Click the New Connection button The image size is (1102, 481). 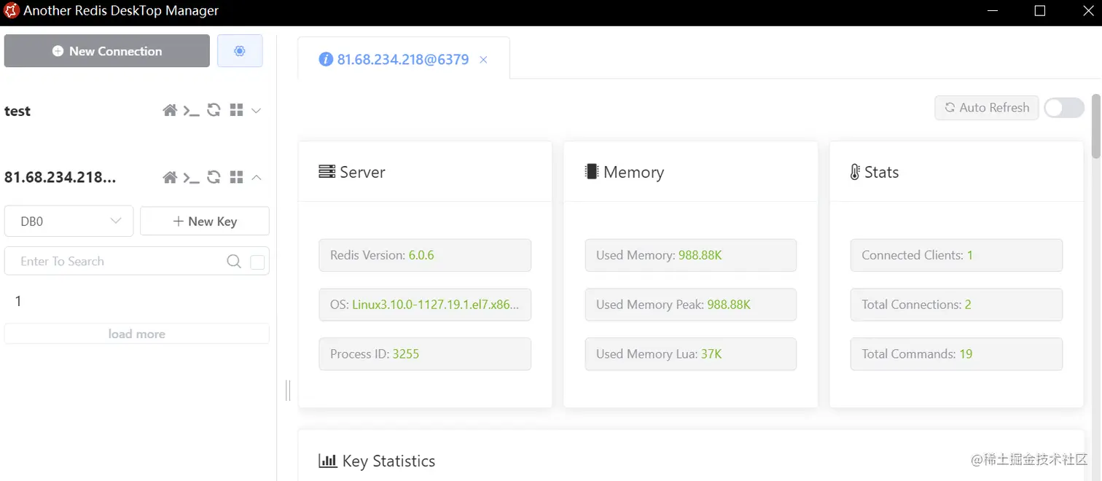107,51
